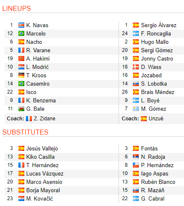Click the Wales flag beside G. Bale
This screenshot has width=184, height=206.
click(x=21, y=109)
